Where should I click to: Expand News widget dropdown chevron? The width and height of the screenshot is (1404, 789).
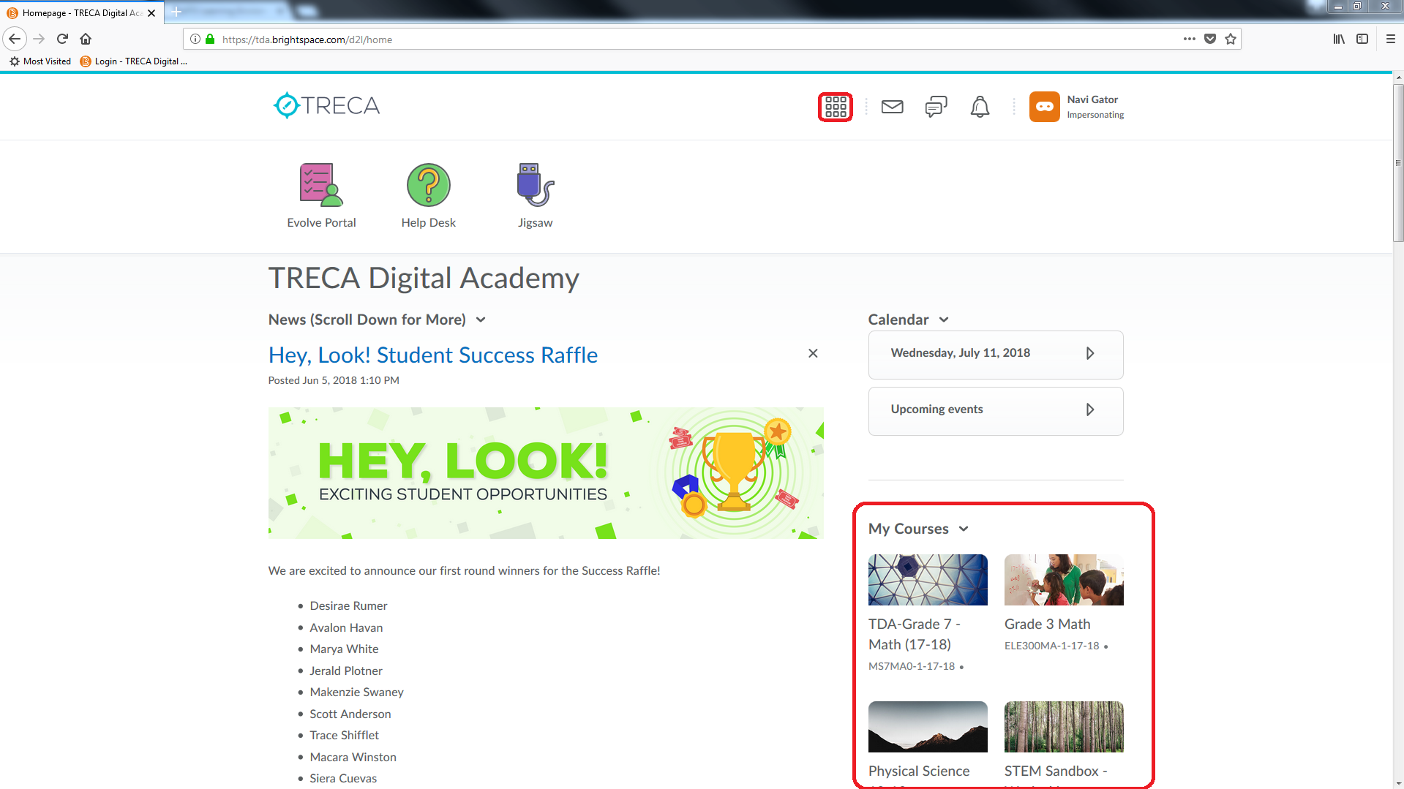click(x=481, y=320)
